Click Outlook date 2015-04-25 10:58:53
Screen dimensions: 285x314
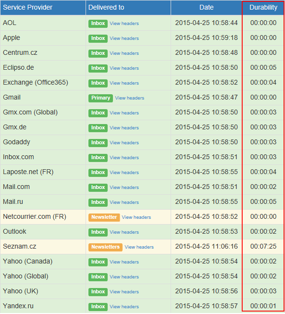[206, 231]
